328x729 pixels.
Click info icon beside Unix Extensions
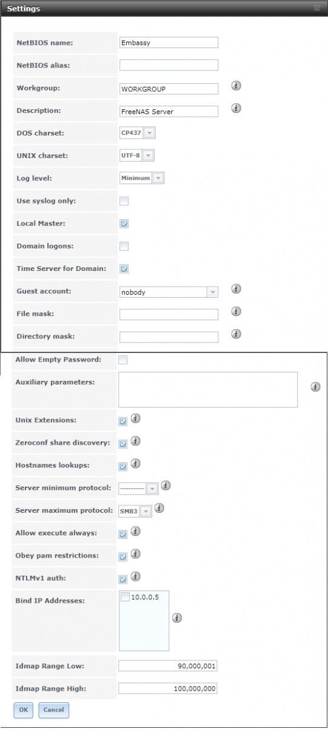click(x=136, y=419)
